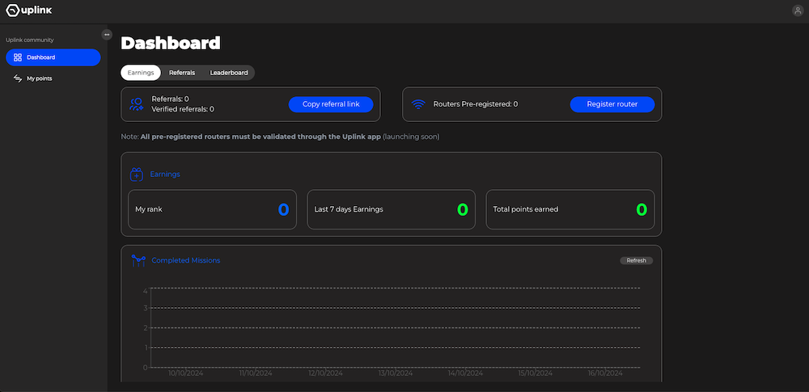Click the 'Verified referrals: 0' text

183,109
